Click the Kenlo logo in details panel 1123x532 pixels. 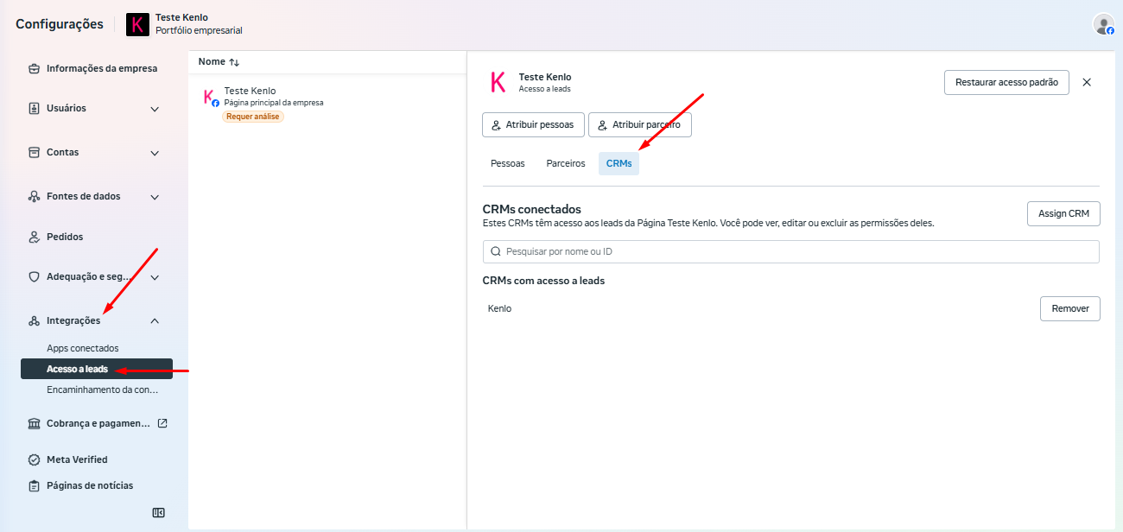(498, 82)
